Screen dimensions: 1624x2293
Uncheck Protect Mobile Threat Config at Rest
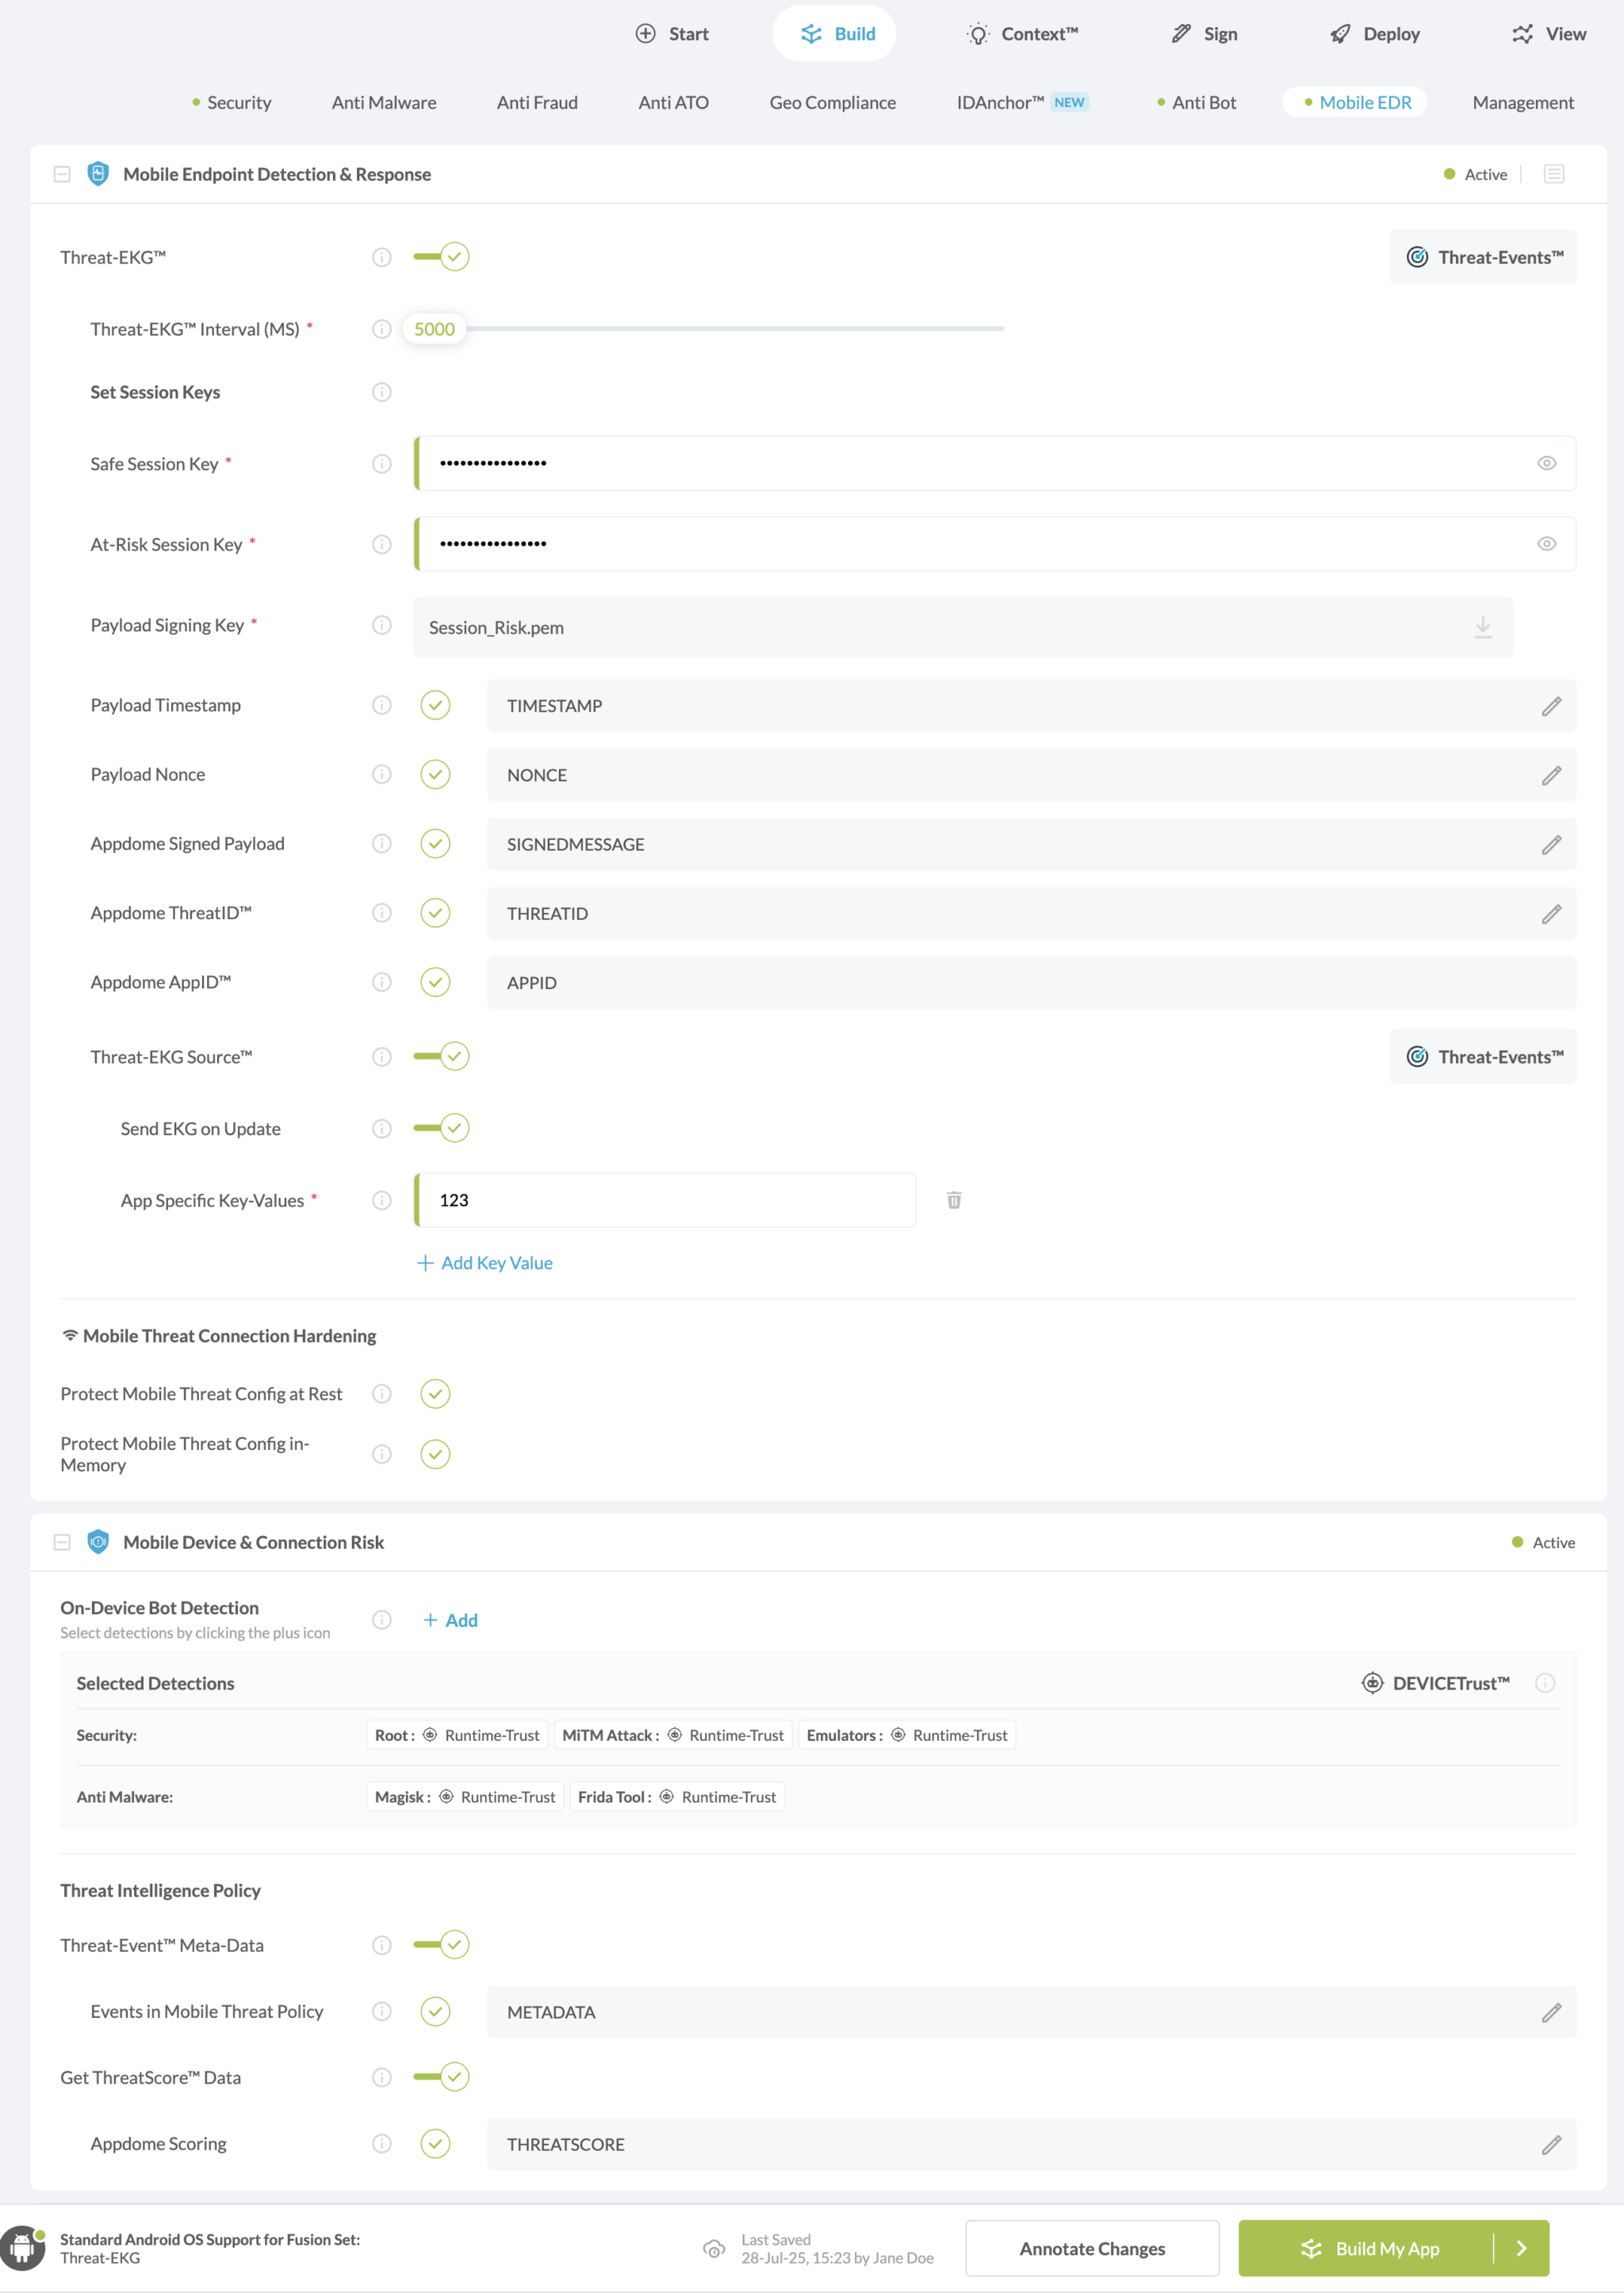coord(435,1393)
